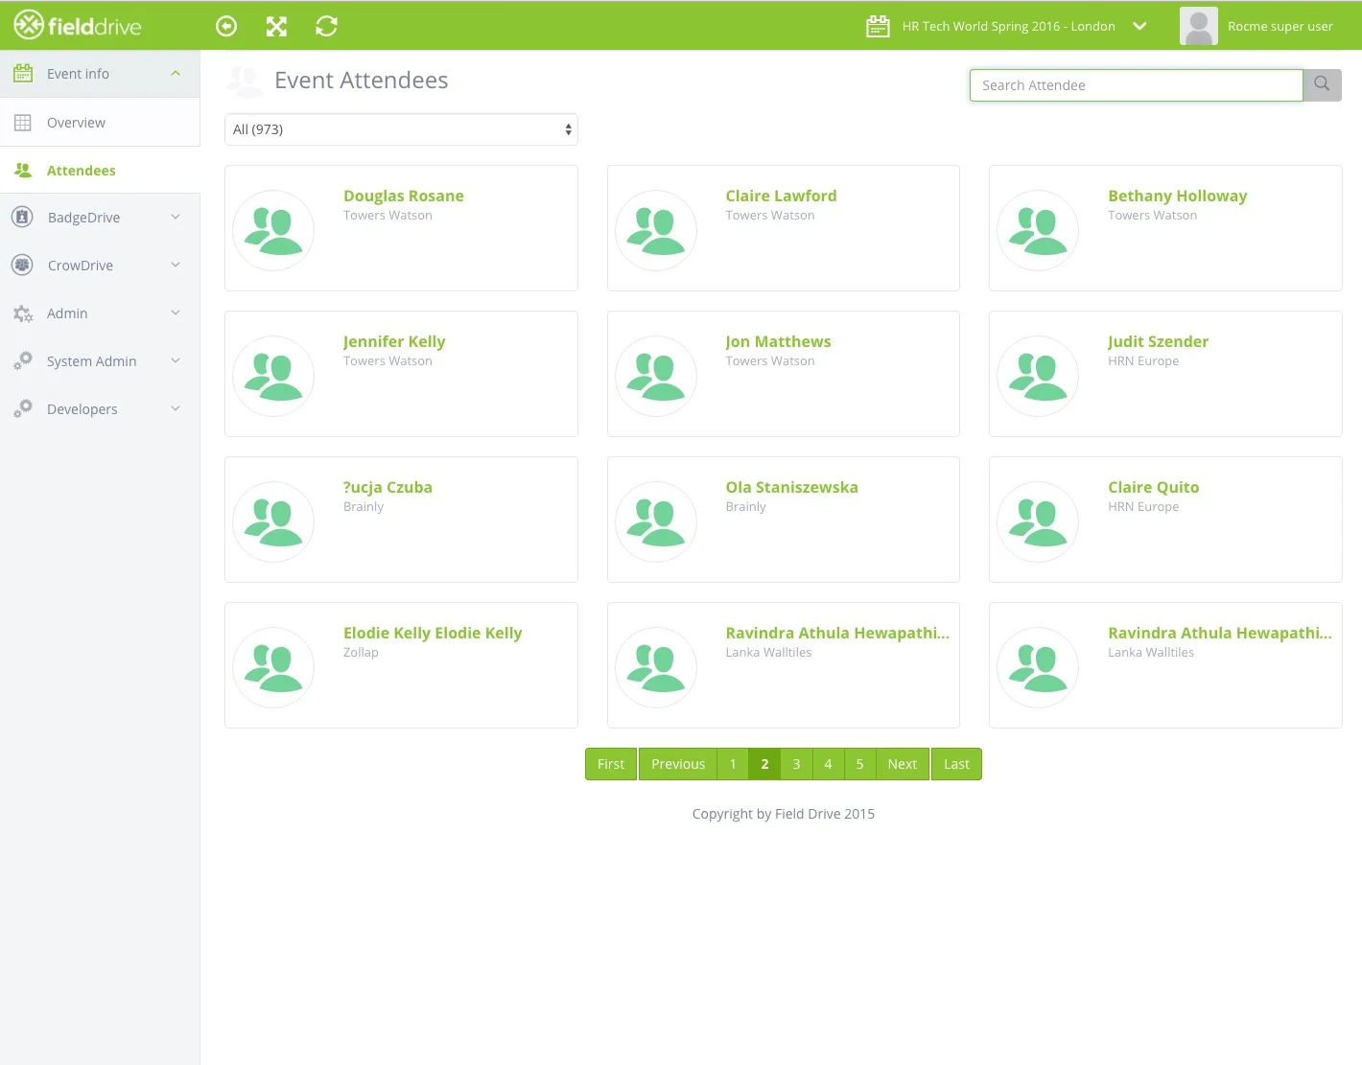This screenshot has width=1362, height=1065.
Task: Open the All (973) filter dropdown
Action: coord(401,129)
